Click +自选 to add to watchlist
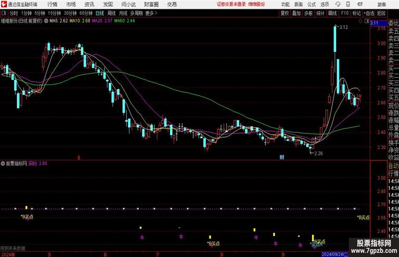The image size is (399, 257). [369, 13]
